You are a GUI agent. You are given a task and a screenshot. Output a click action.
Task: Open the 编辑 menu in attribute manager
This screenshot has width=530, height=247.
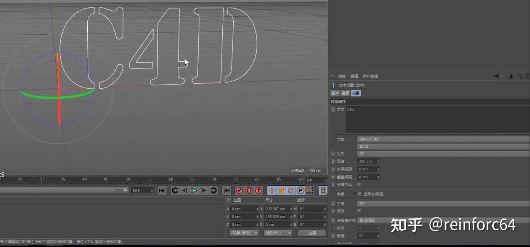tap(354, 76)
